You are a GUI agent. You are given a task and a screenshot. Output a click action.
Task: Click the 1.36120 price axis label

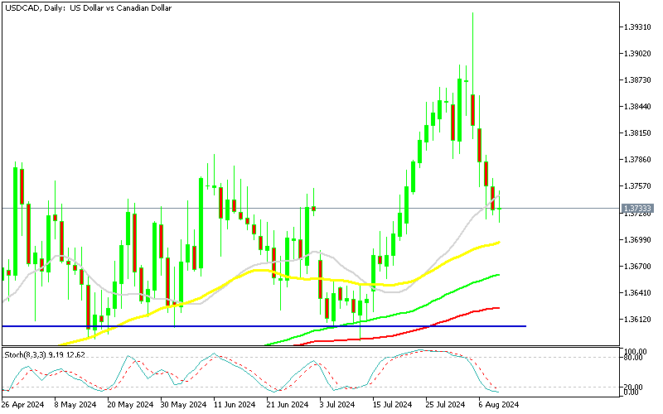tap(637, 319)
